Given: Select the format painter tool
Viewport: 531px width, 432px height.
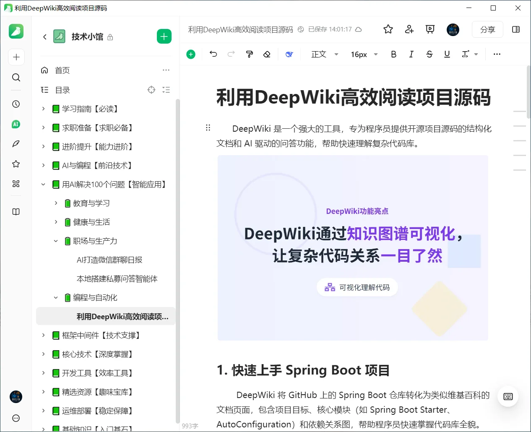Looking at the screenshot, I should (249, 54).
